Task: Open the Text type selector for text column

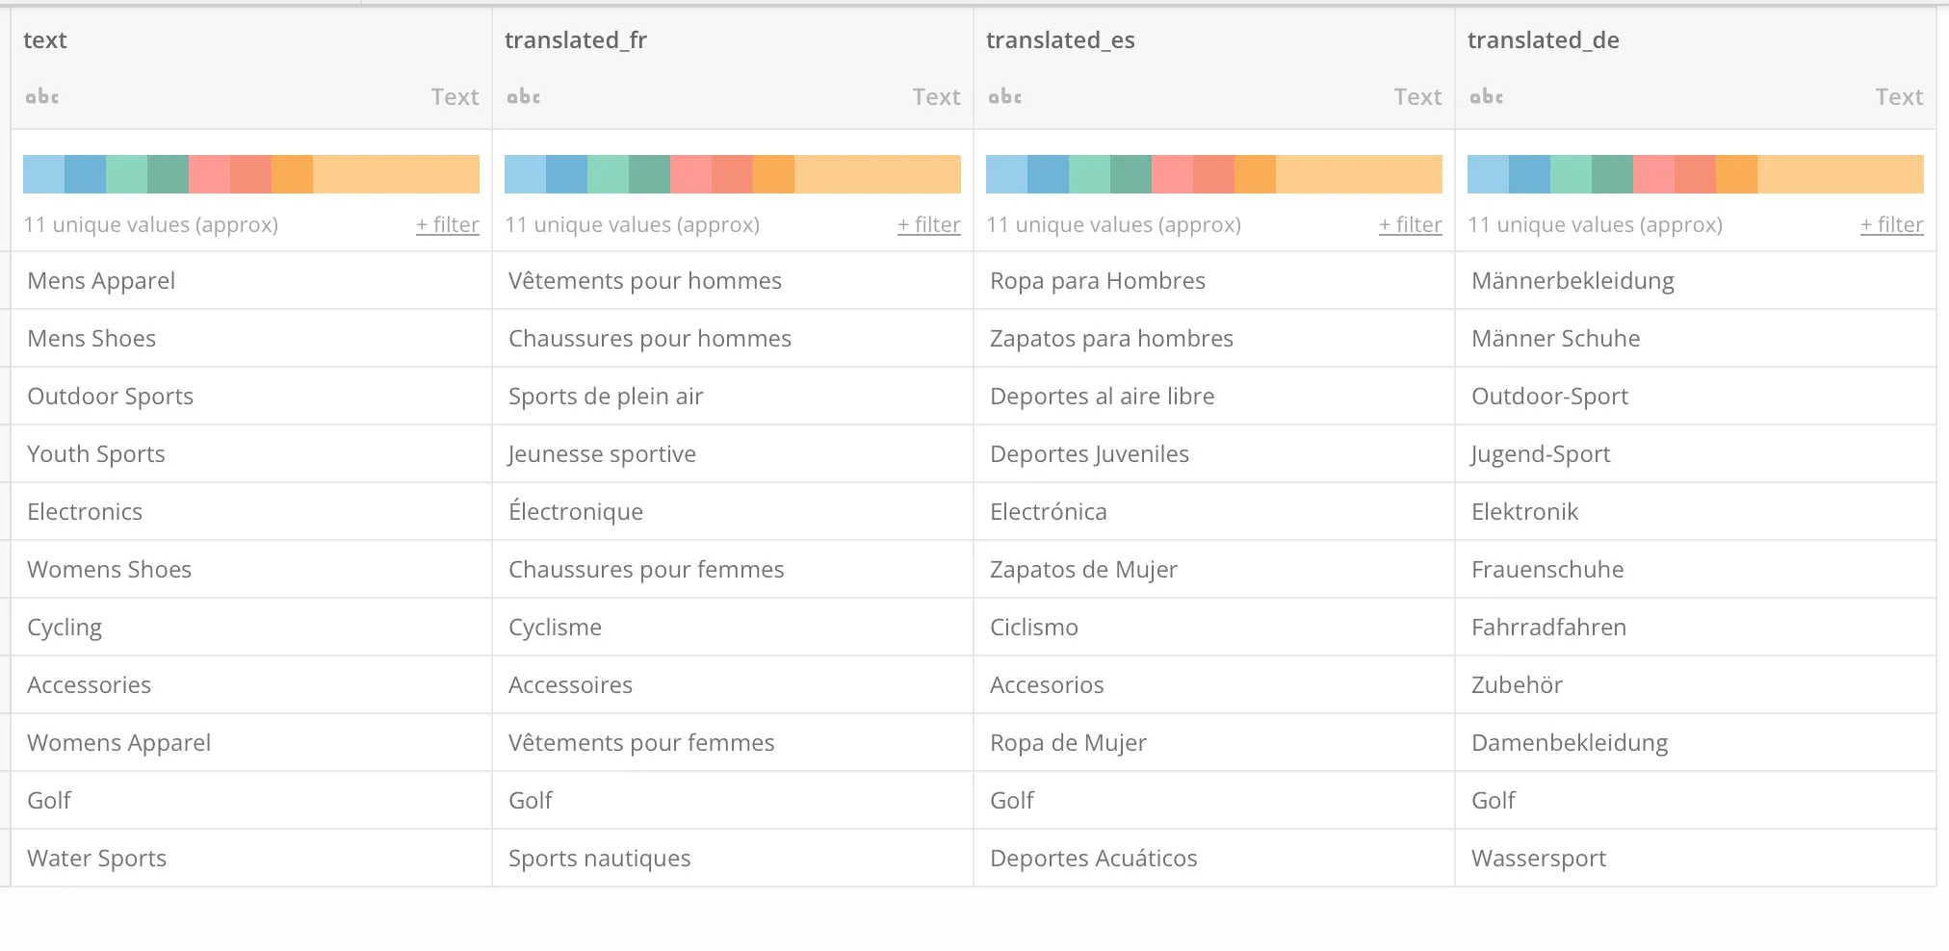Action: (x=455, y=97)
